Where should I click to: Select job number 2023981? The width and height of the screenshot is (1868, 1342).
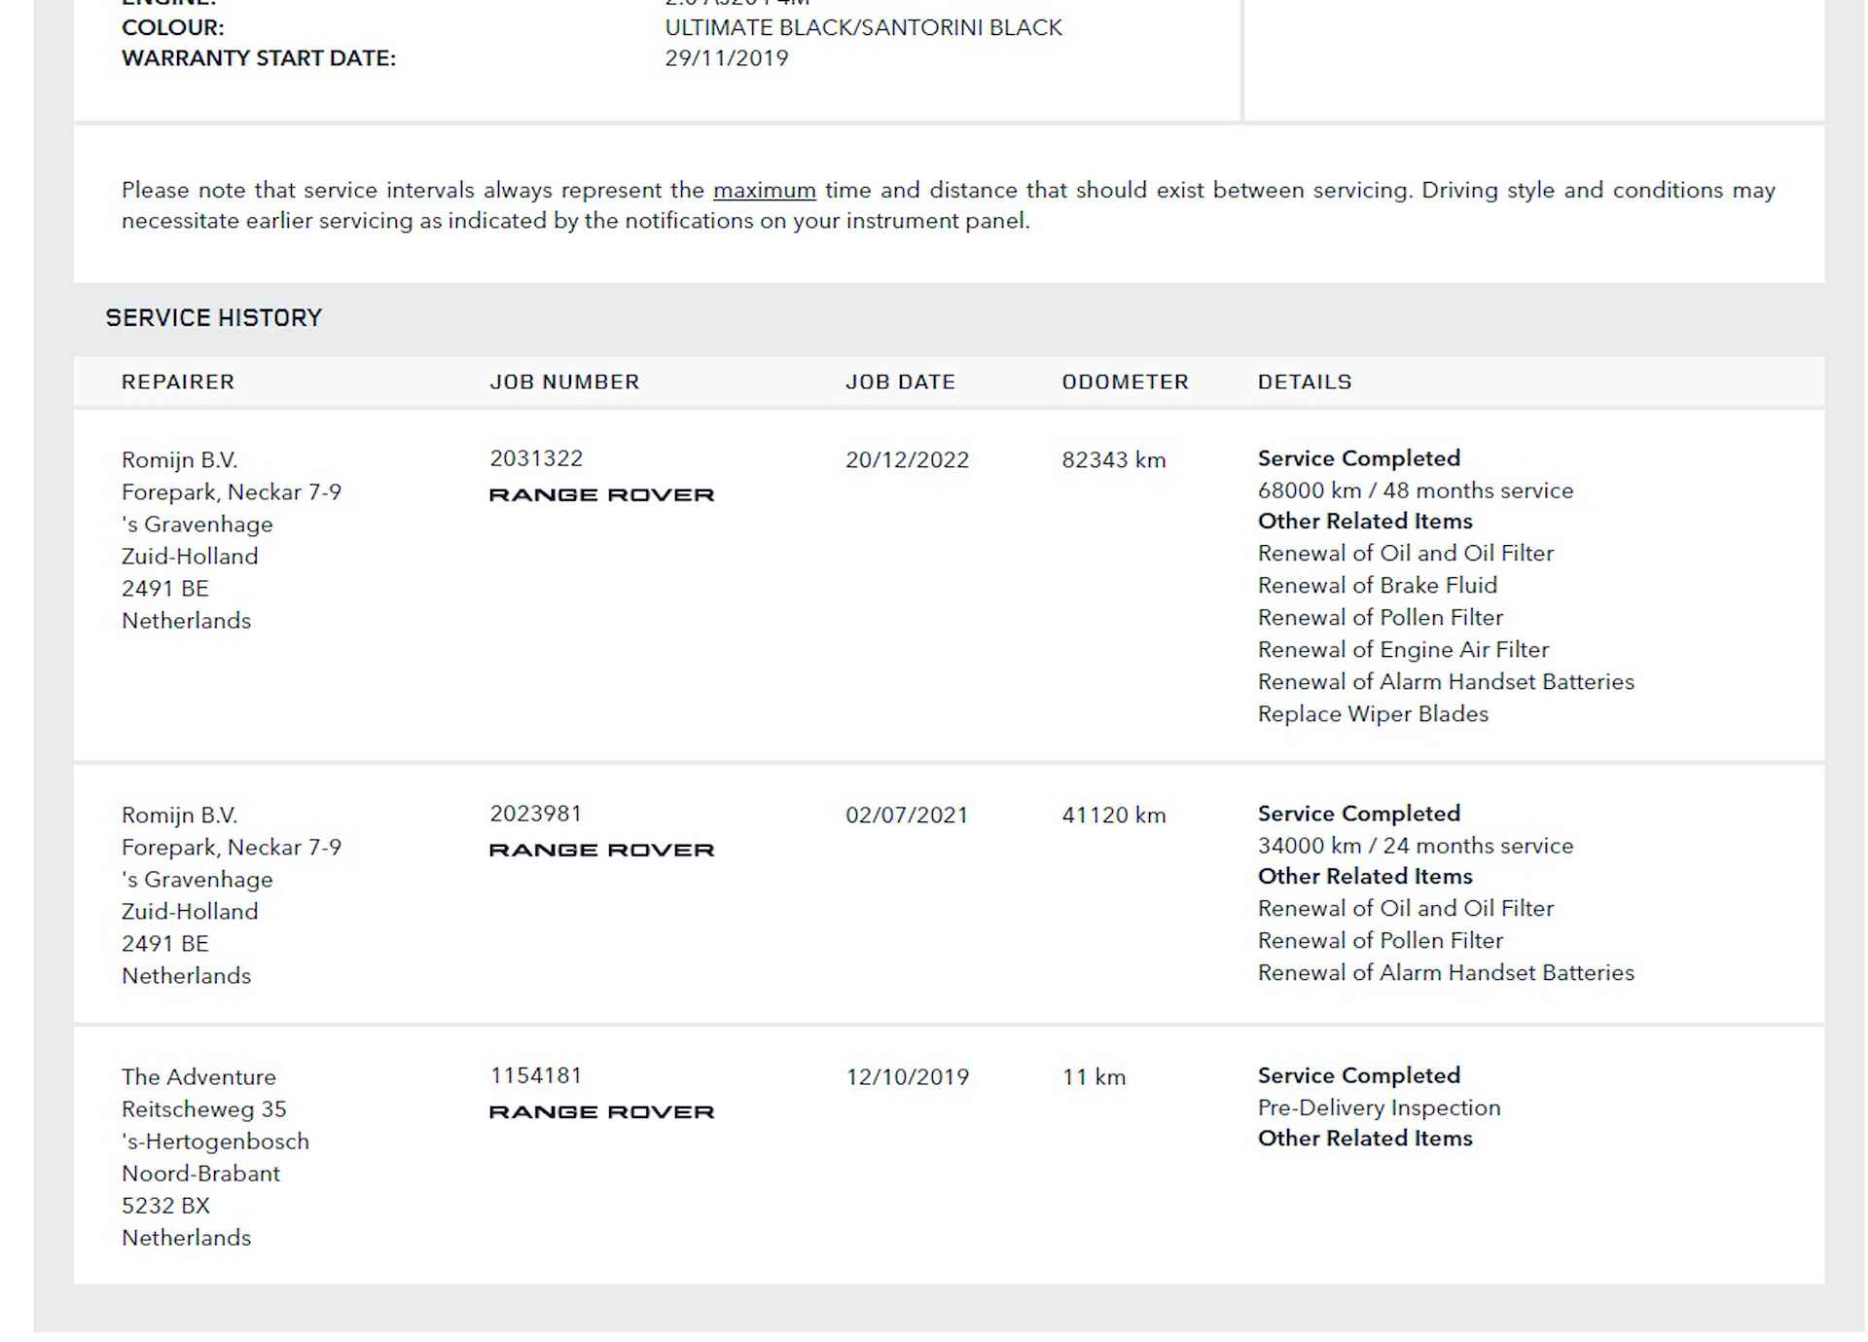[536, 814]
